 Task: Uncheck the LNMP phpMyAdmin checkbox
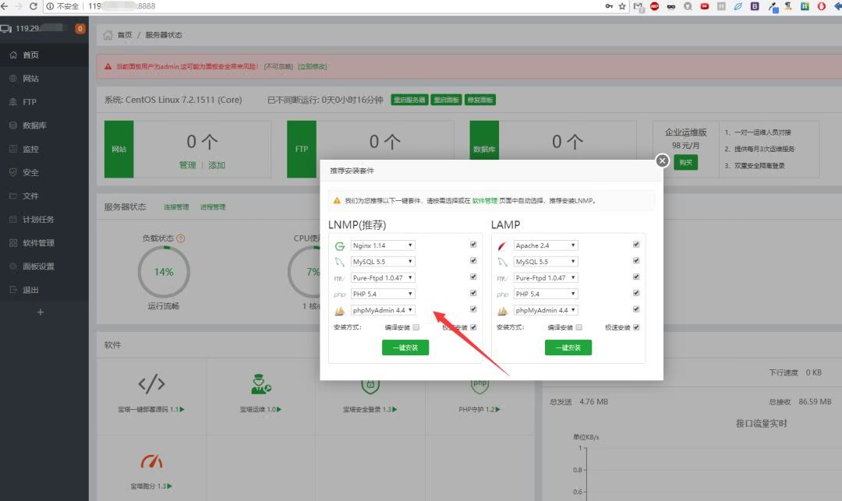[473, 309]
